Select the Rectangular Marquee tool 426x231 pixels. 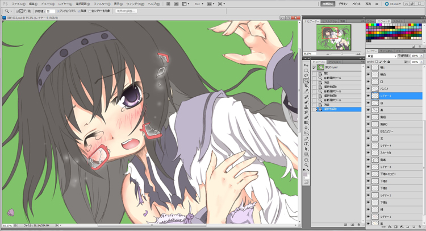tap(306, 71)
